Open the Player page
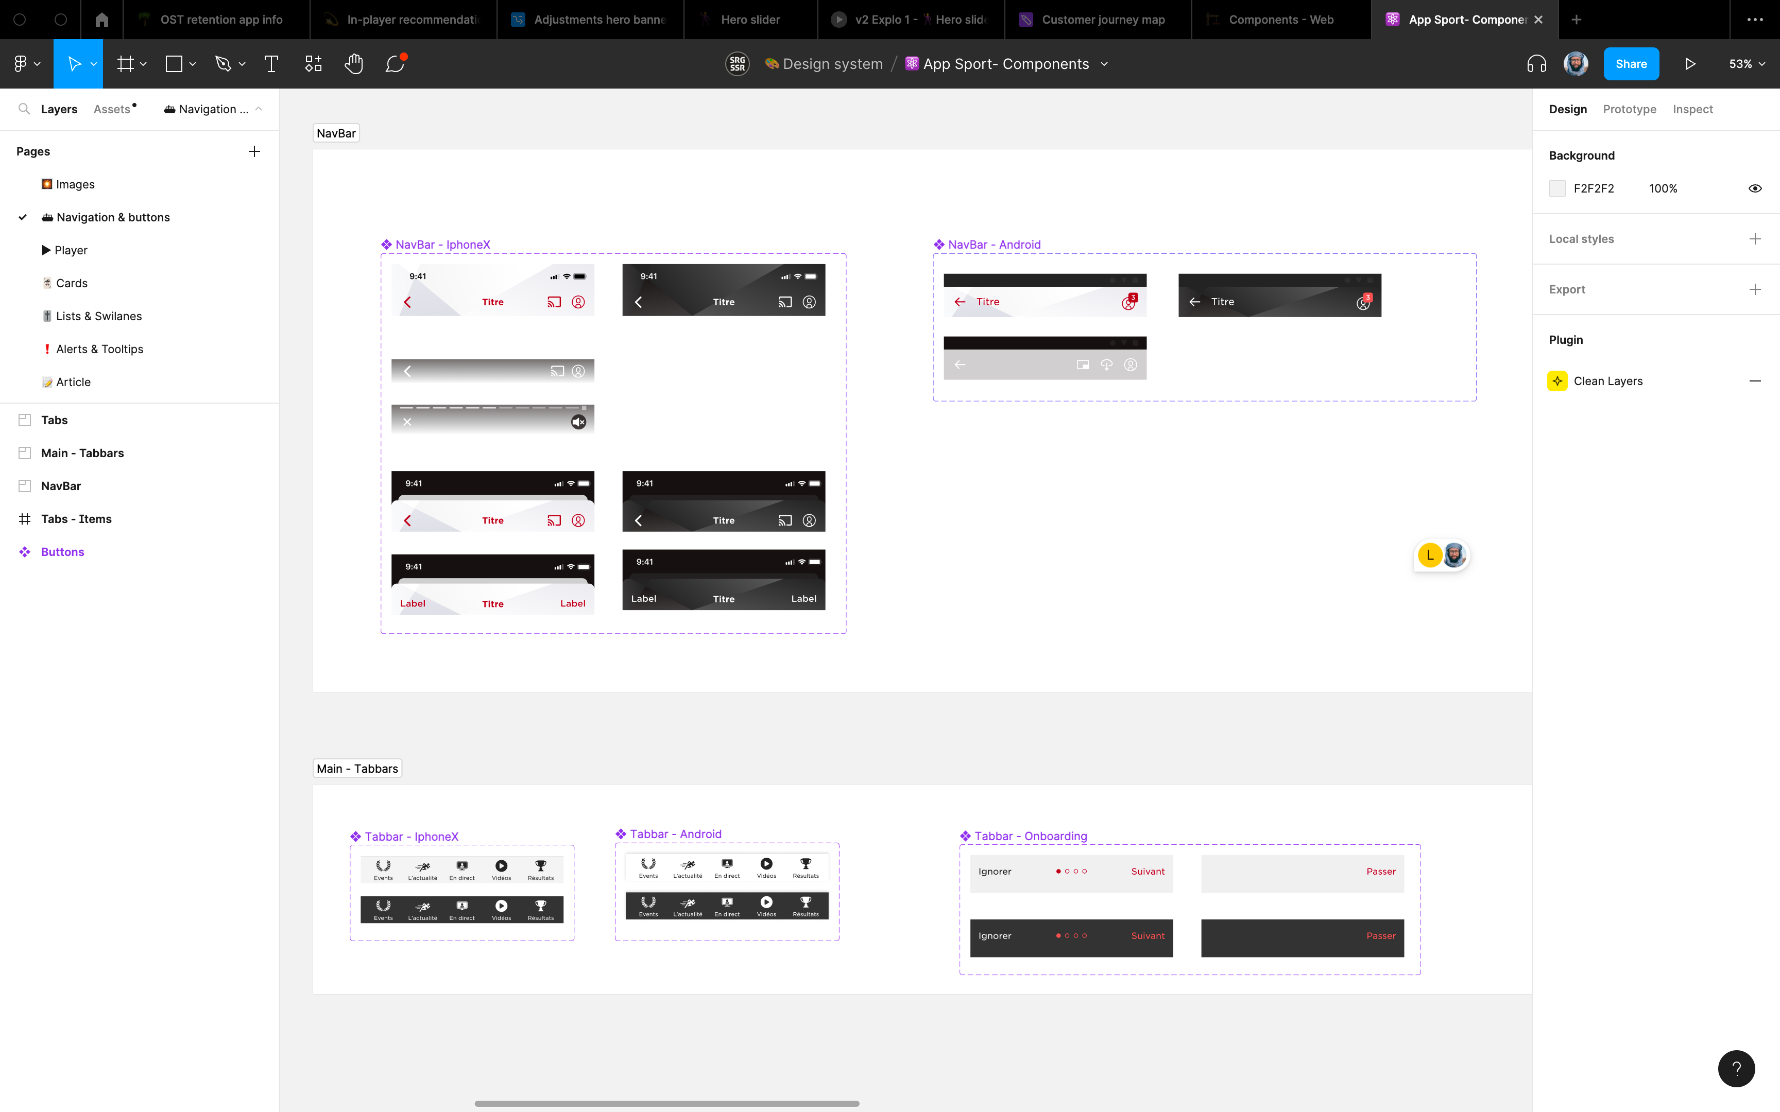1780x1112 pixels. coord(71,250)
